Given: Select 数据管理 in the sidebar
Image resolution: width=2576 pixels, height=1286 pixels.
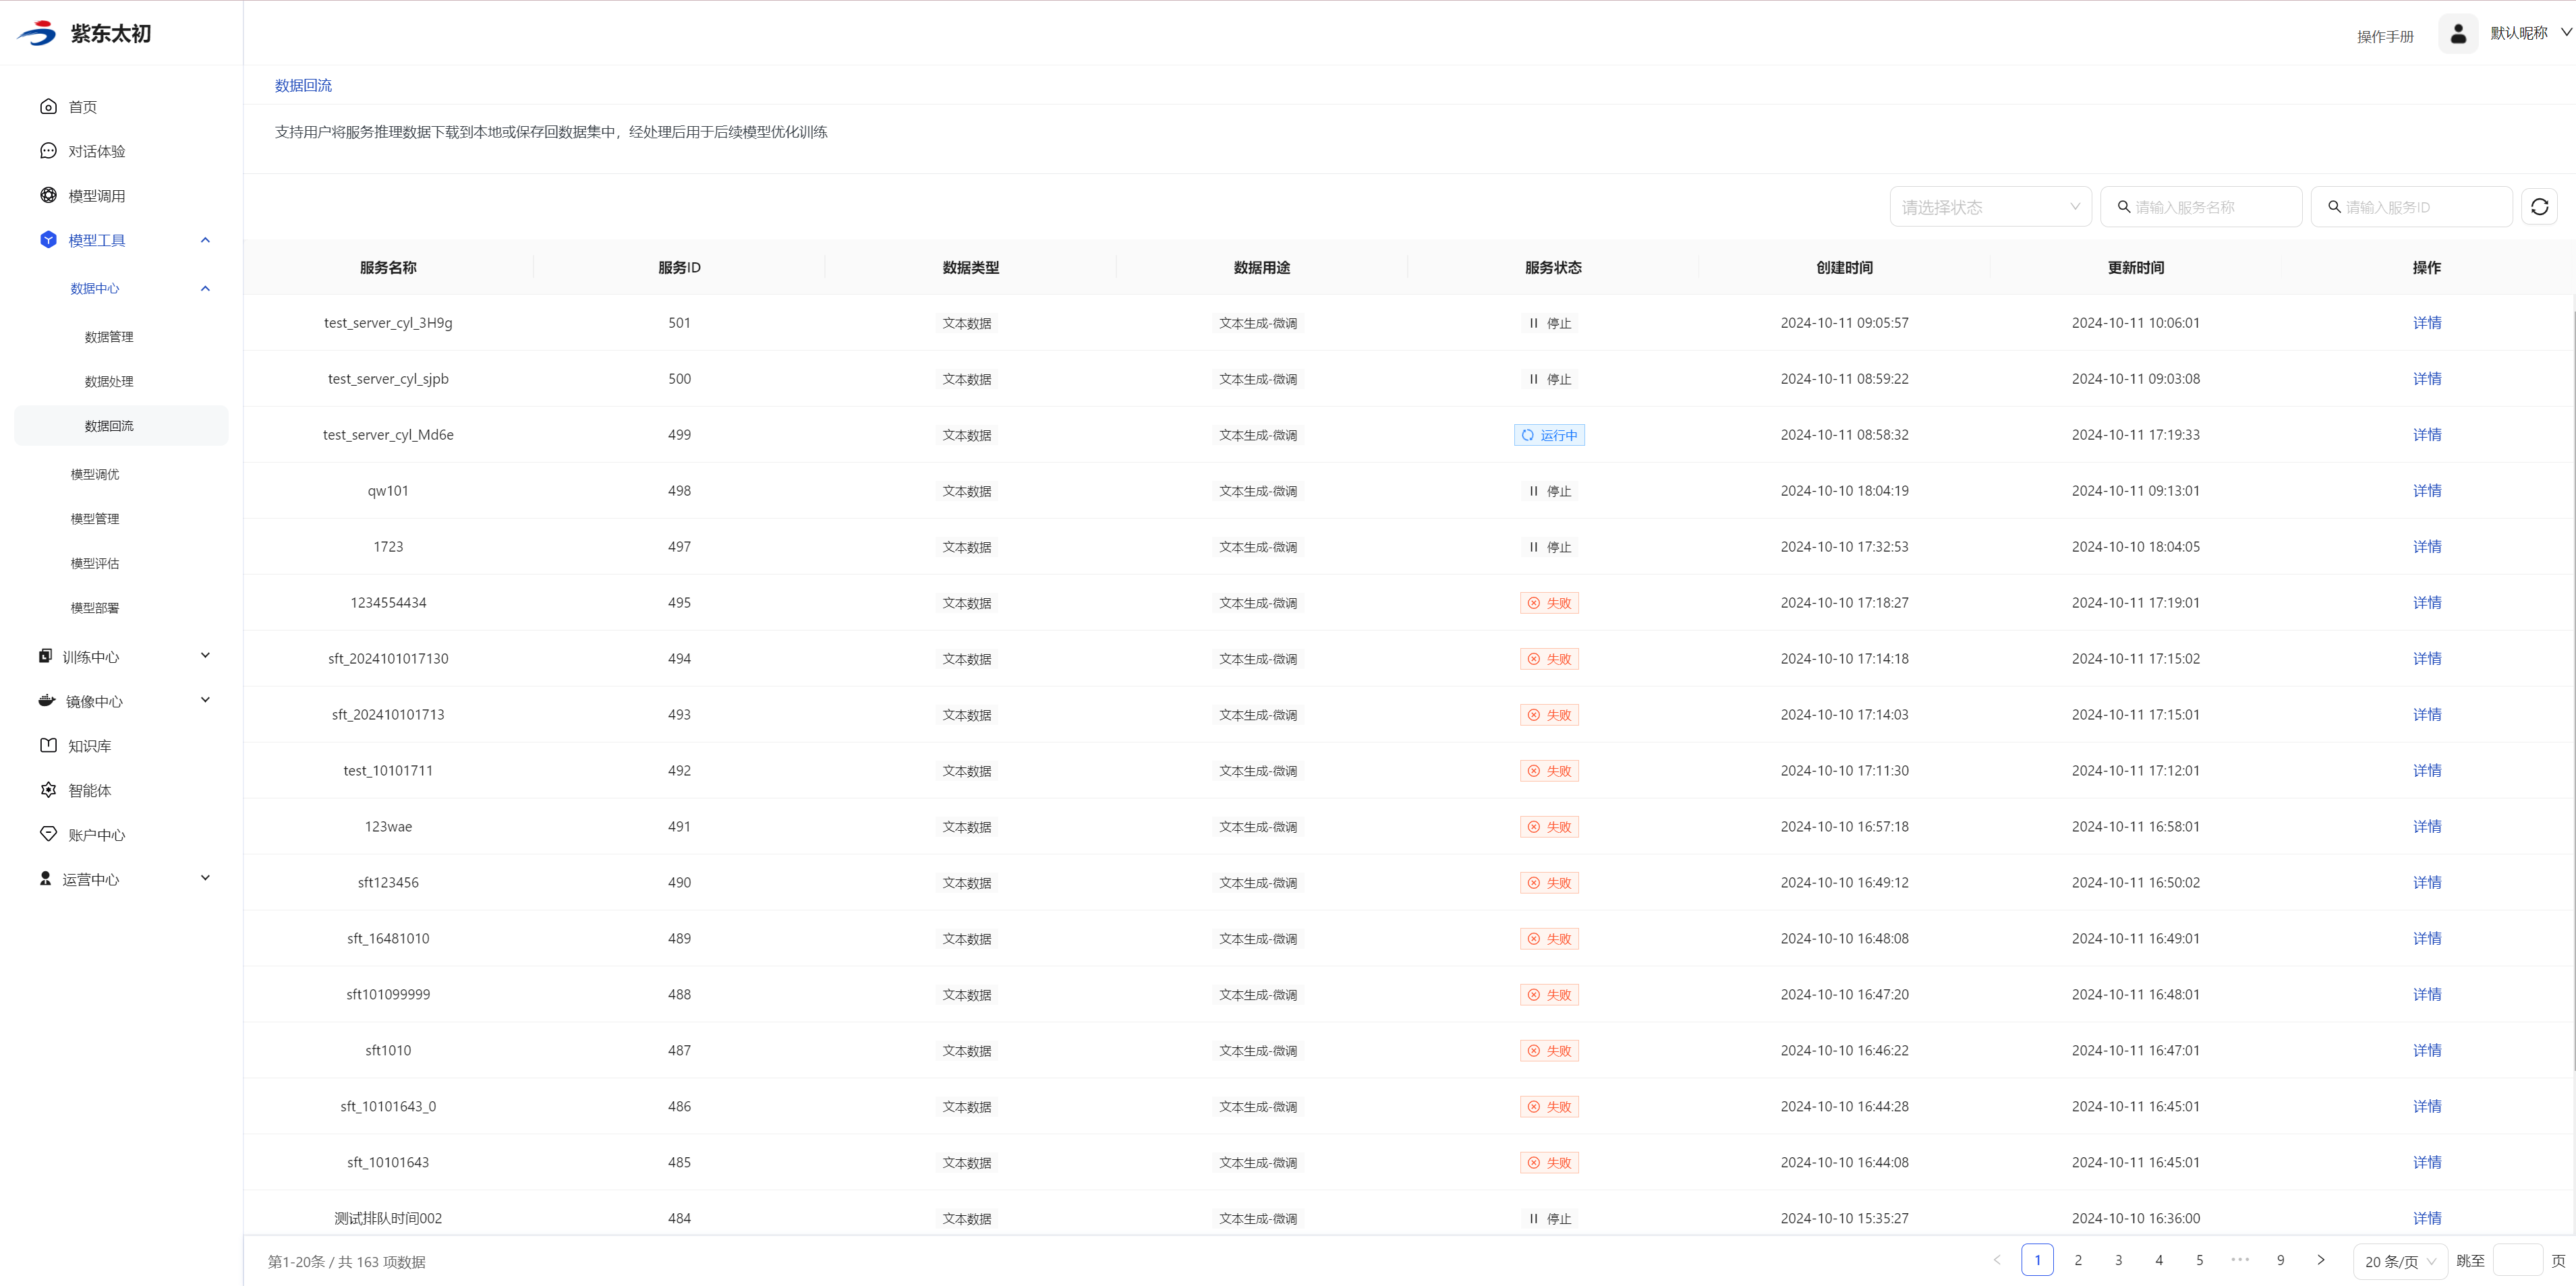Looking at the screenshot, I should (x=109, y=337).
